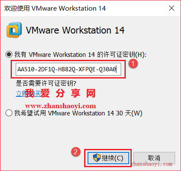Focus the license key input field
Viewport: 181px width, 171px height.
click(68, 69)
